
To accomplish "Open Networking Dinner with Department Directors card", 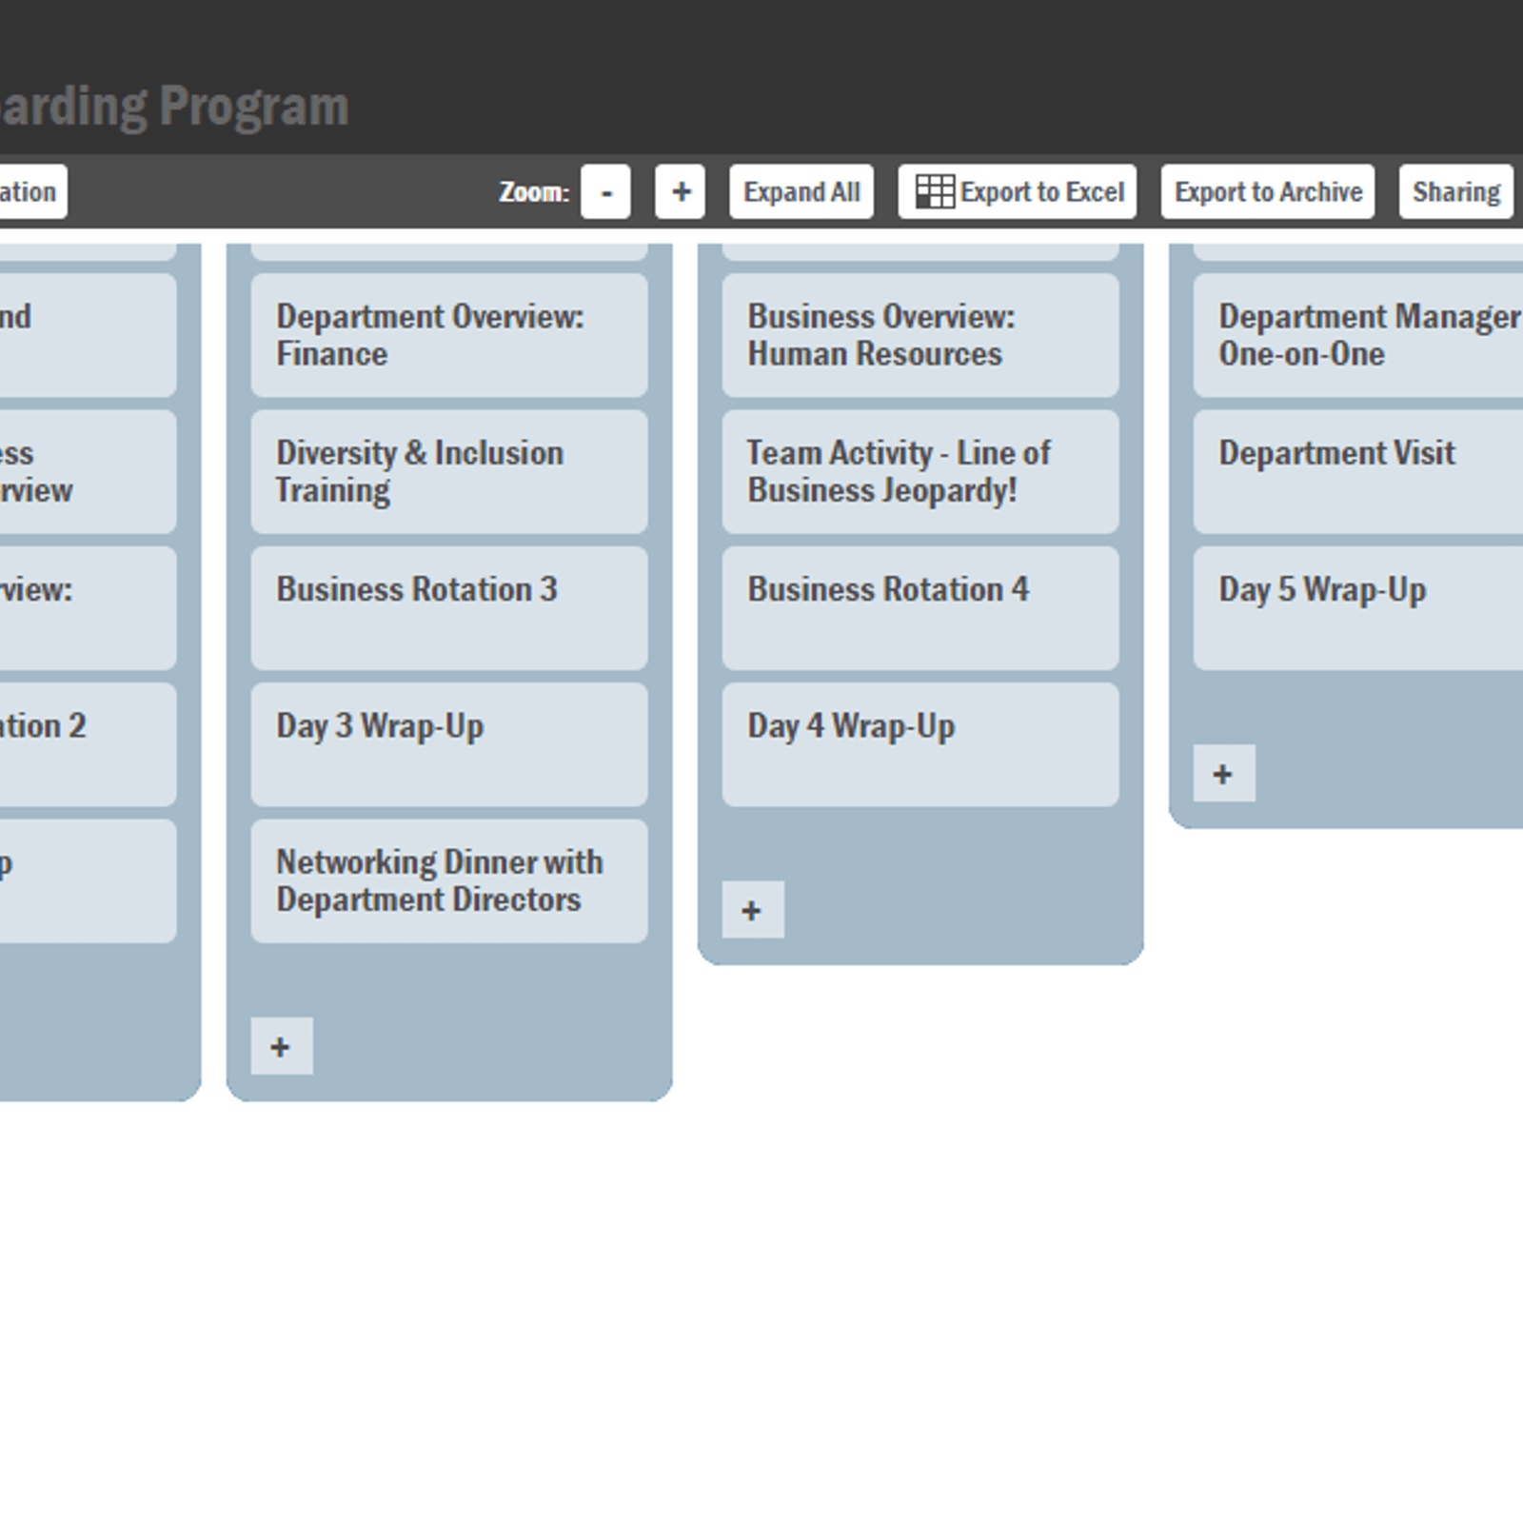I will (448, 881).
